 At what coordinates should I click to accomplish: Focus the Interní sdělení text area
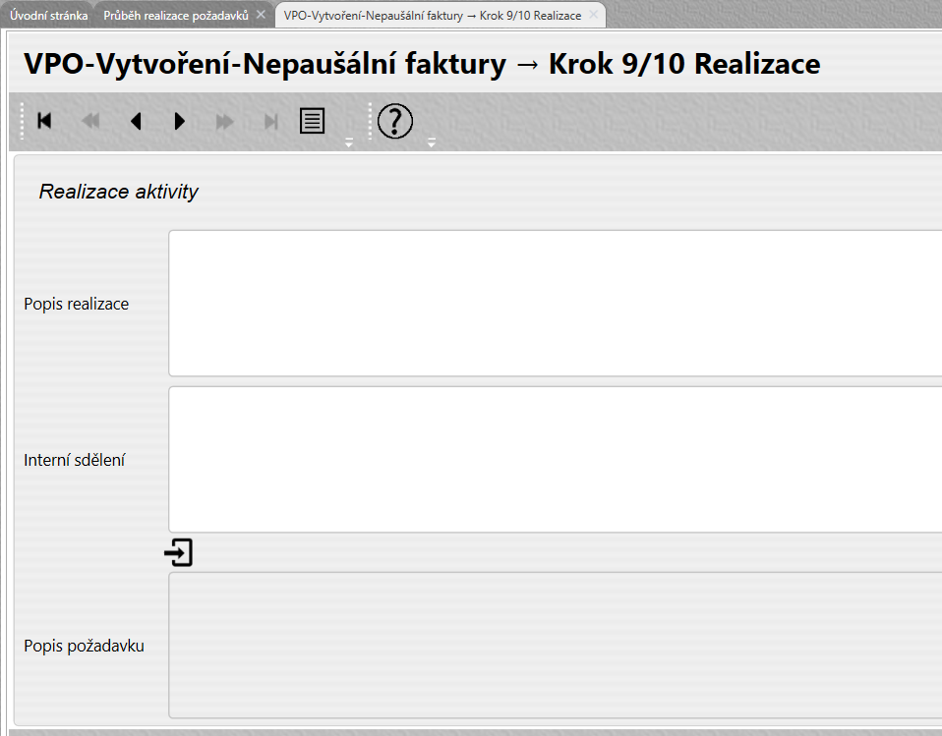pyautogui.click(x=555, y=459)
